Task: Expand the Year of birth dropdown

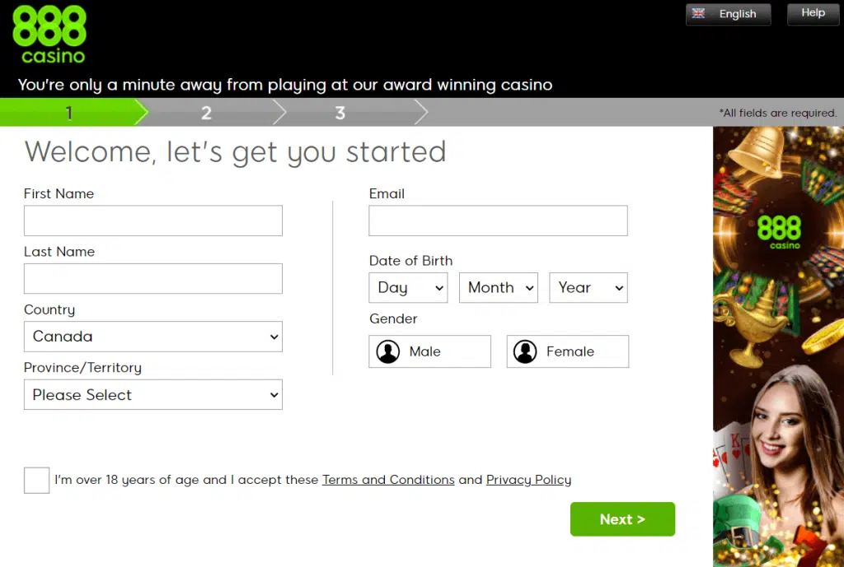Action: [x=588, y=288]
